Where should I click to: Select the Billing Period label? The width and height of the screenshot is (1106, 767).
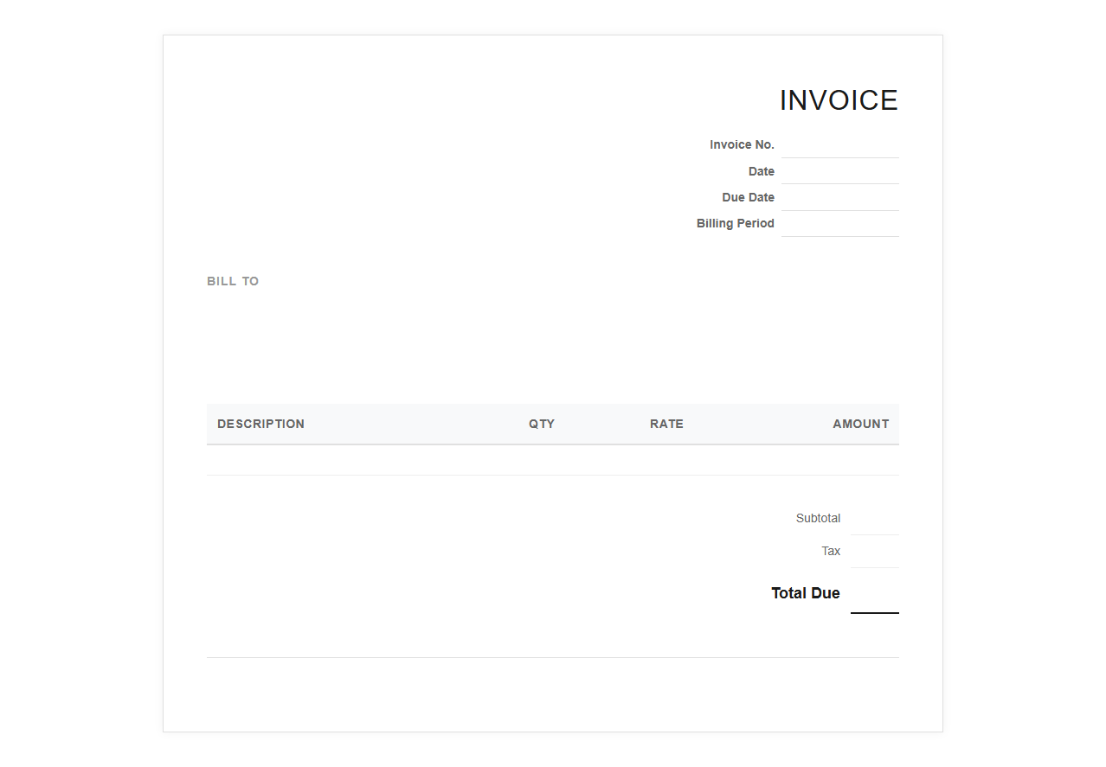735,223
